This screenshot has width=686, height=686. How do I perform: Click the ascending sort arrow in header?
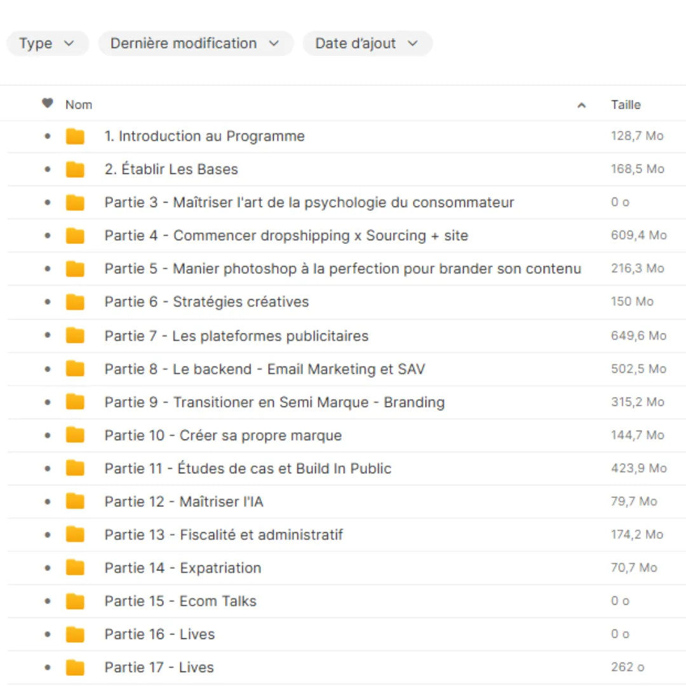coord(581,105)
